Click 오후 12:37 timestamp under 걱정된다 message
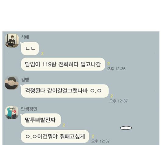161x145 pixels. point(119,101)
